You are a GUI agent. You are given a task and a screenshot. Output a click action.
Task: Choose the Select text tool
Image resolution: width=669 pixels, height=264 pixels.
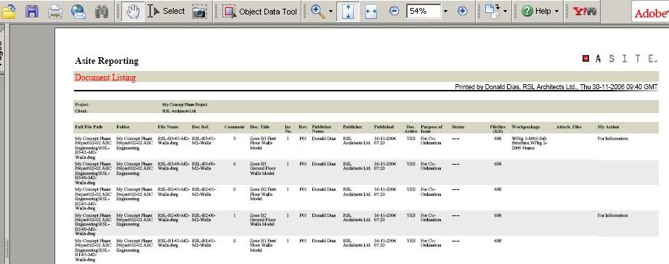point(166,12)
